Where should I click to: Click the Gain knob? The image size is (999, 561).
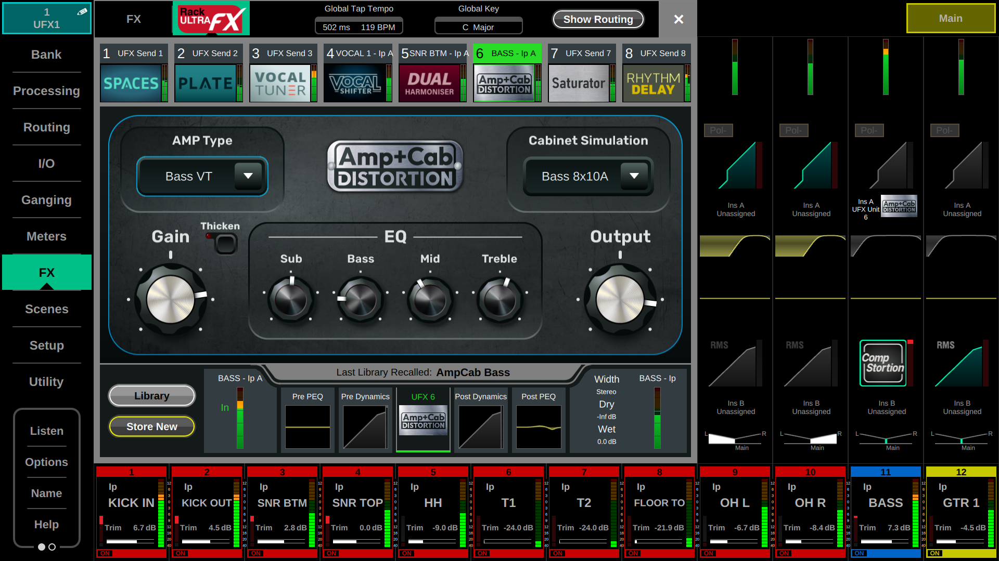coord(171,300)
